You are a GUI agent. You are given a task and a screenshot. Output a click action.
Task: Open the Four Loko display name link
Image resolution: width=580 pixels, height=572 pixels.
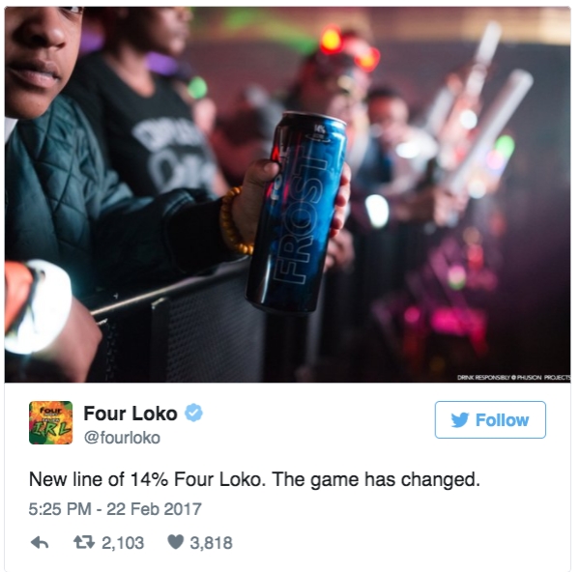tap(130, 413)
